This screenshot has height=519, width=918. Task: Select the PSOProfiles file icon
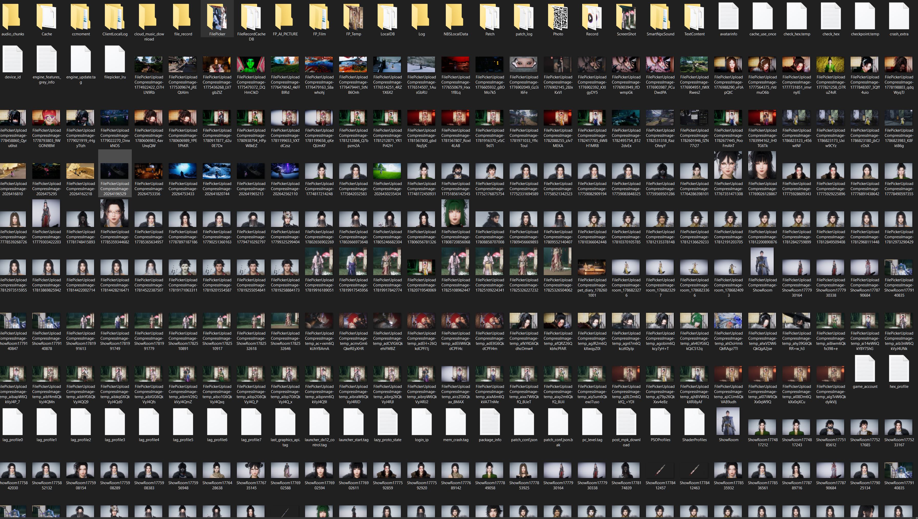tap(660, 422)
